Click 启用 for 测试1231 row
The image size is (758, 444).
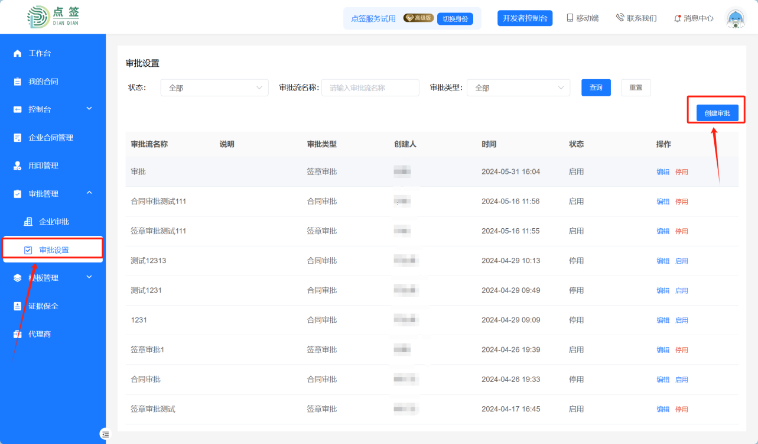(682, 290)
